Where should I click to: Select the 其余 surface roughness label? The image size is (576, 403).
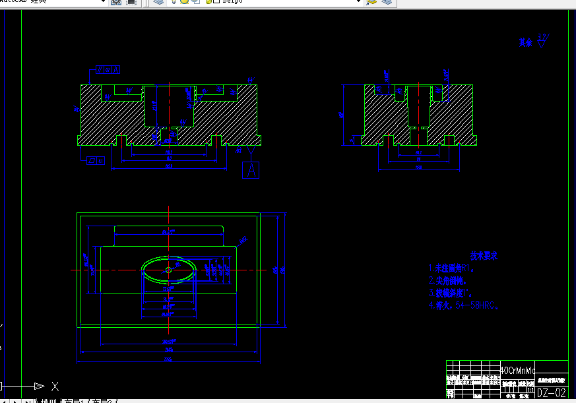click(x=526, y=42)
